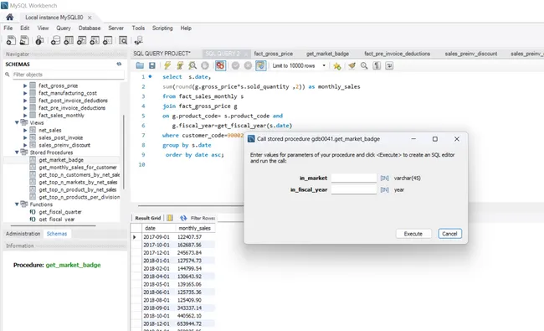The width and height of the screenshot is (544, 331).
Task: Open the home screen tab icon
Action: (10, 17)
